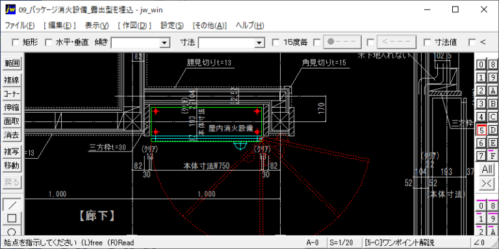The image size is (499, 249).
Task: Tick the checkbox before the ●--- button
Action: pos(317,42)
